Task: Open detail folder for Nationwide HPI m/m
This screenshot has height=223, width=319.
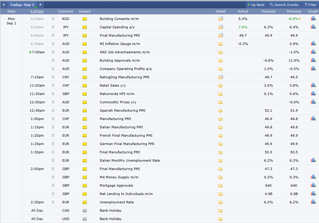Action: (x=220, y=94)
